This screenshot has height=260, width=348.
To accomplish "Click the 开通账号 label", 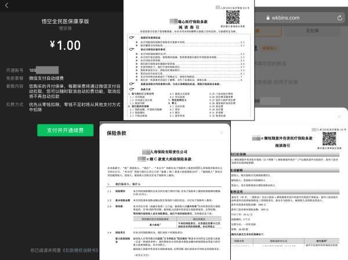I will point(14,70).
